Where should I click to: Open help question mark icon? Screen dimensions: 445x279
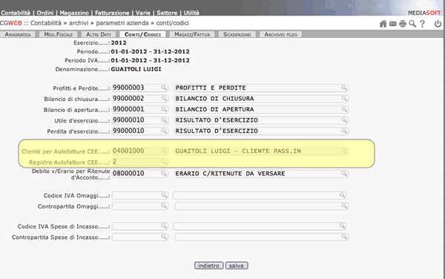pyautogui.click(x=422, y=24)
